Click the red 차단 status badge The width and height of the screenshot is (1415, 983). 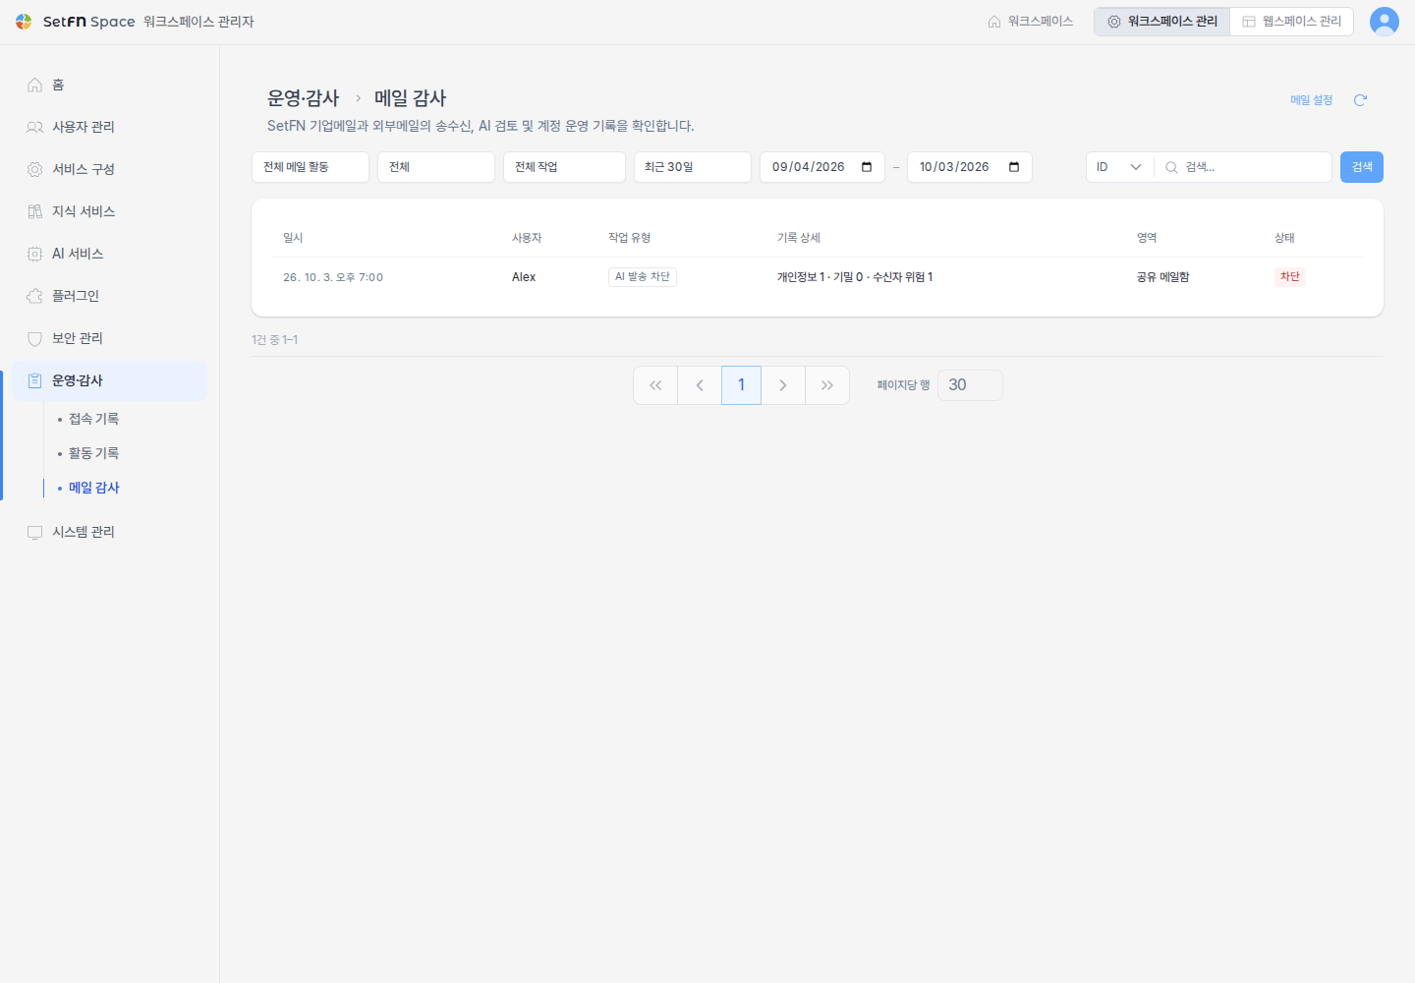(1290, 277)
